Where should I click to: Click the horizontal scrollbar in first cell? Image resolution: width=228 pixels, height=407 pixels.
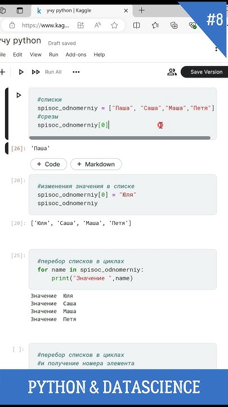click(x=120, y=138)
